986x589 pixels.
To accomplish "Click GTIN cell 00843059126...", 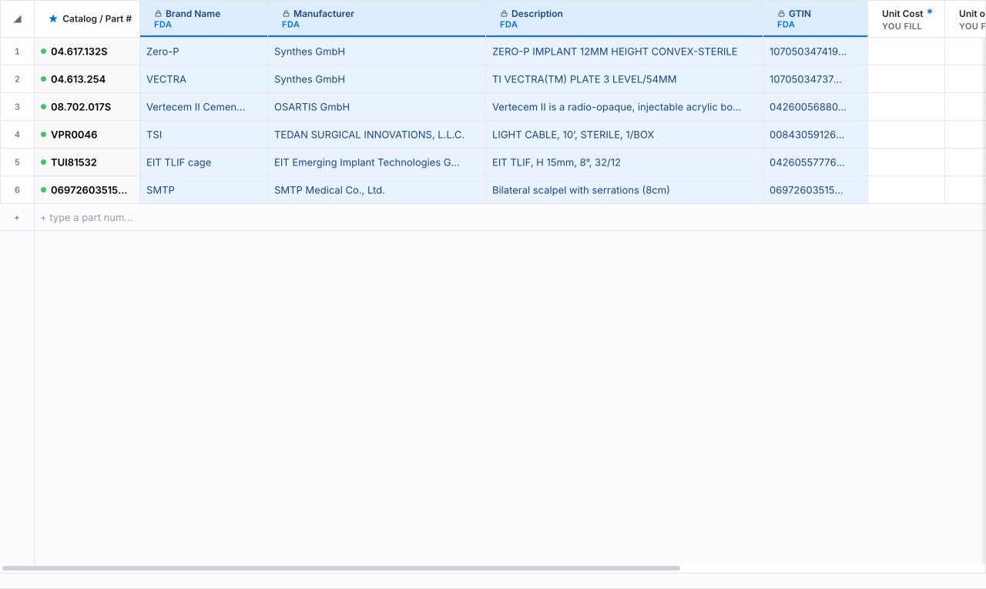I will [x=815, y=135].
